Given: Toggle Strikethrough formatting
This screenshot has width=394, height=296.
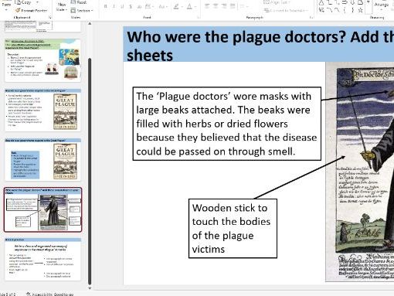Looking at the screenshot, I should (131, 6).
